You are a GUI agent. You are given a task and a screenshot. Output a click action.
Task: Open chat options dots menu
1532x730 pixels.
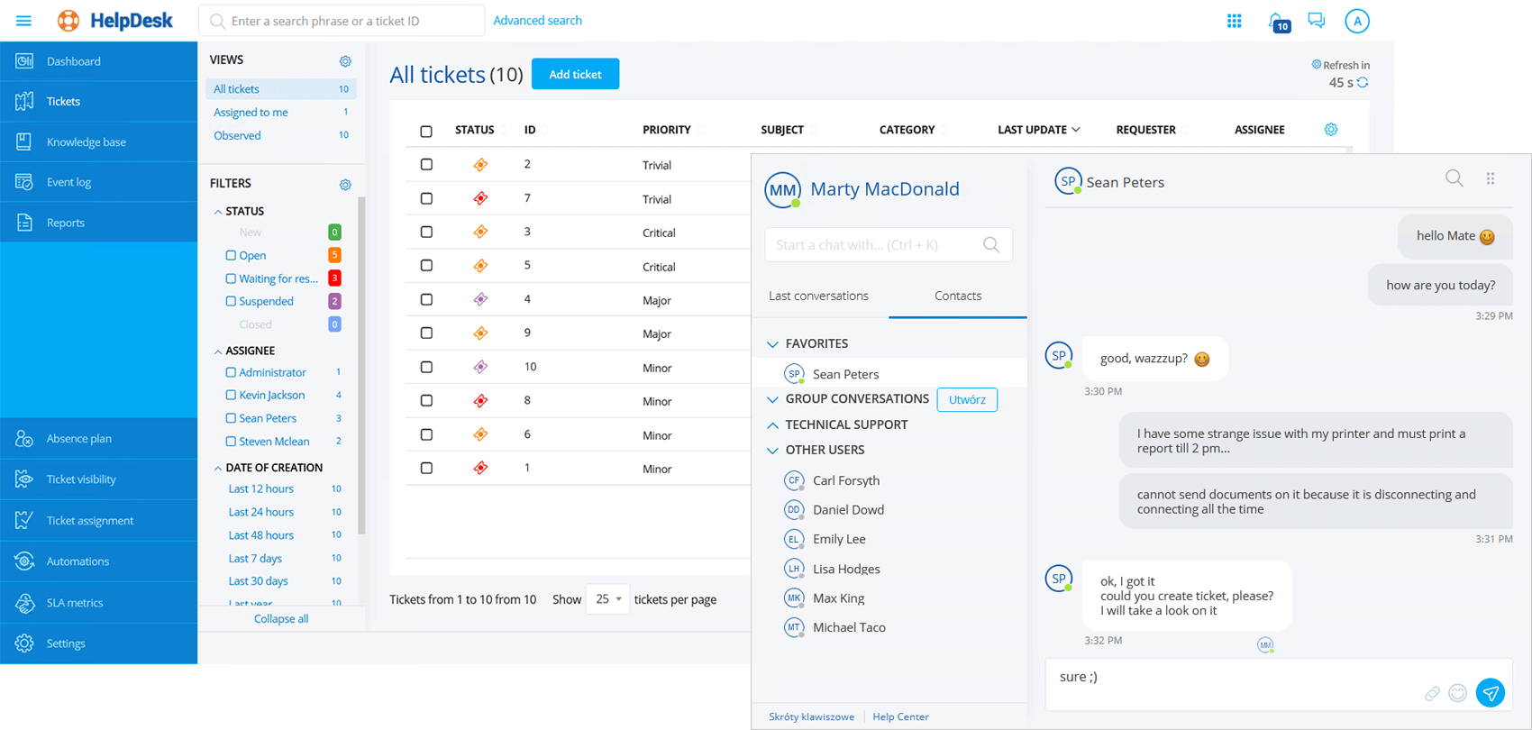[x=1491, y=178]
